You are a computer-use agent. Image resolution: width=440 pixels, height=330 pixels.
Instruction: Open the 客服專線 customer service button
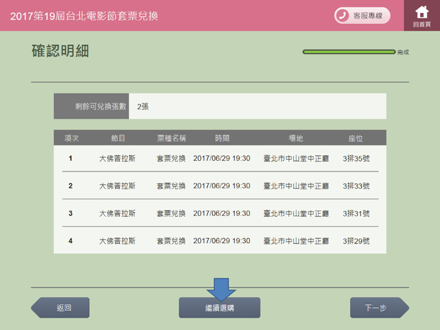pyautogui.click(x=362, y=15)
